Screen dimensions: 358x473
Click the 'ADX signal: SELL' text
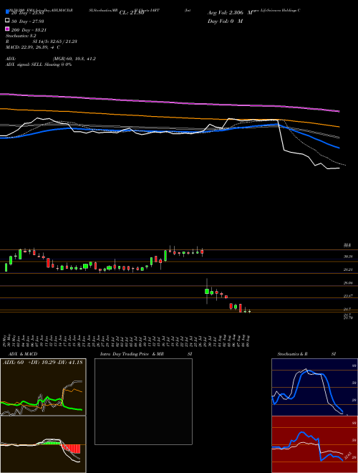click(x=39, y=64)
